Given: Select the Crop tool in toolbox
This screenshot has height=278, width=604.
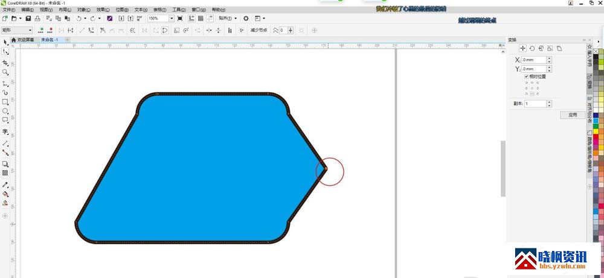Looking at the screenshot, I should [x=5, y=63].
